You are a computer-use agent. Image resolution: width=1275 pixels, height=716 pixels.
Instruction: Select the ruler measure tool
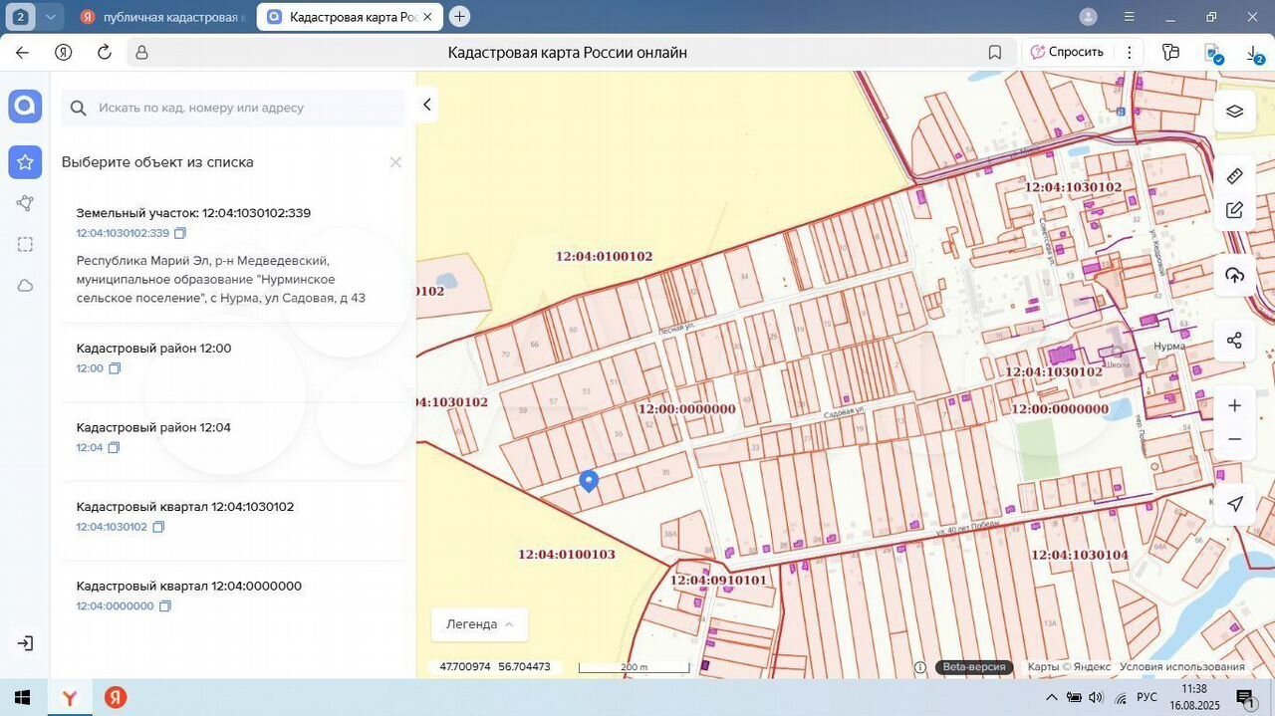(x=1235, y=176)
